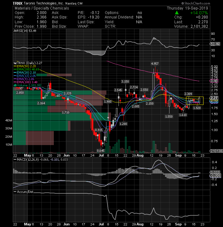
Task: Click the RSI(14) 53.49 panel title
Action: click(x=26, y=31)
